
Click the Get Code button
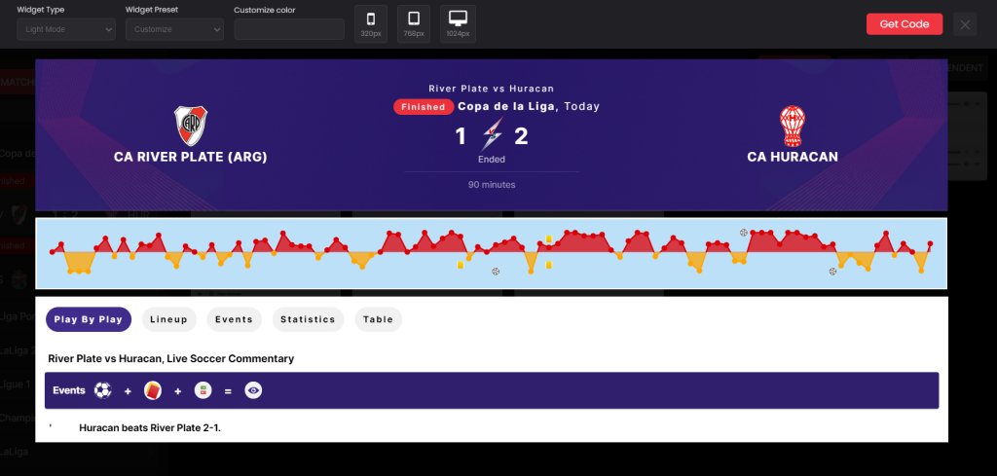point(904,24)
